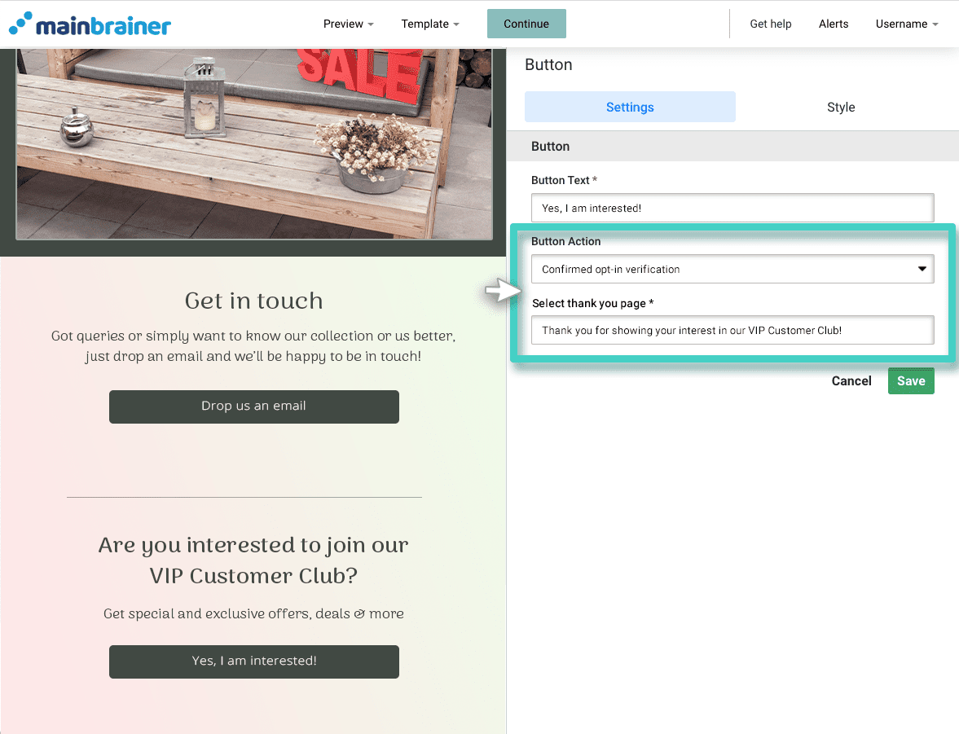Click the mainbrainer logo
The height and width of the screenshot is (734, 959).
coord(90,24)
